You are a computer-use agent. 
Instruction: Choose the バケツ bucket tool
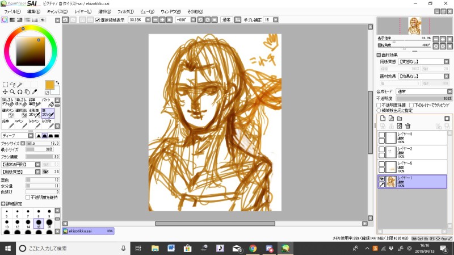[x=48, y=102]
